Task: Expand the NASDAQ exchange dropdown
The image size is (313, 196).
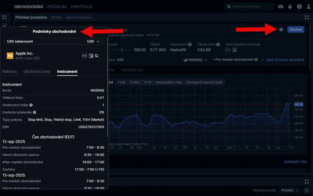Action: point(195,60)
